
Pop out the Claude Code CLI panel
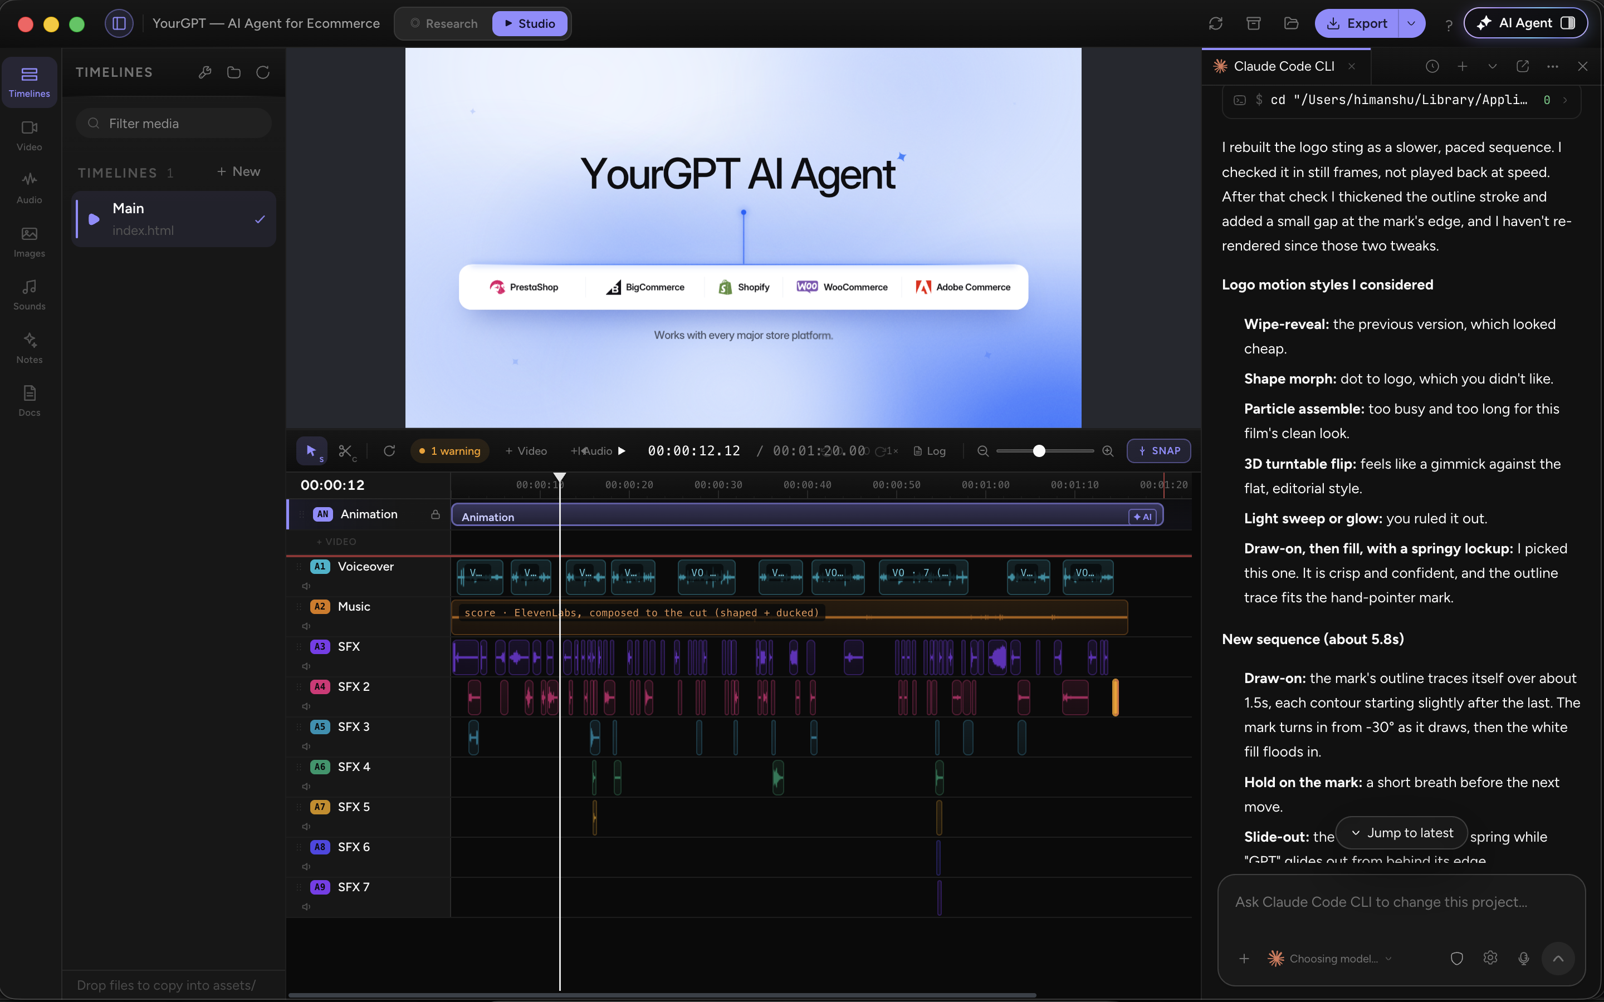pyautogui.click(x=1523, y=66)
